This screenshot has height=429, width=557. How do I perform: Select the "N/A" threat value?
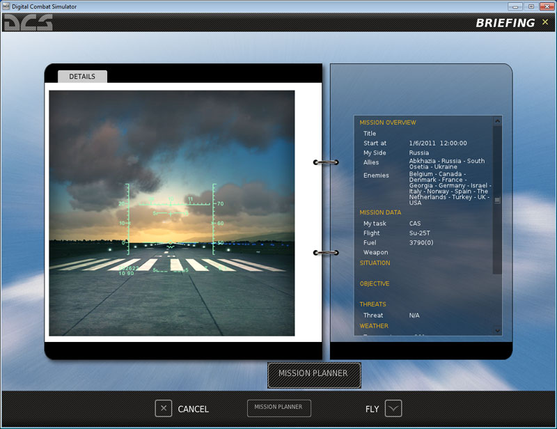tap(414, 315)
